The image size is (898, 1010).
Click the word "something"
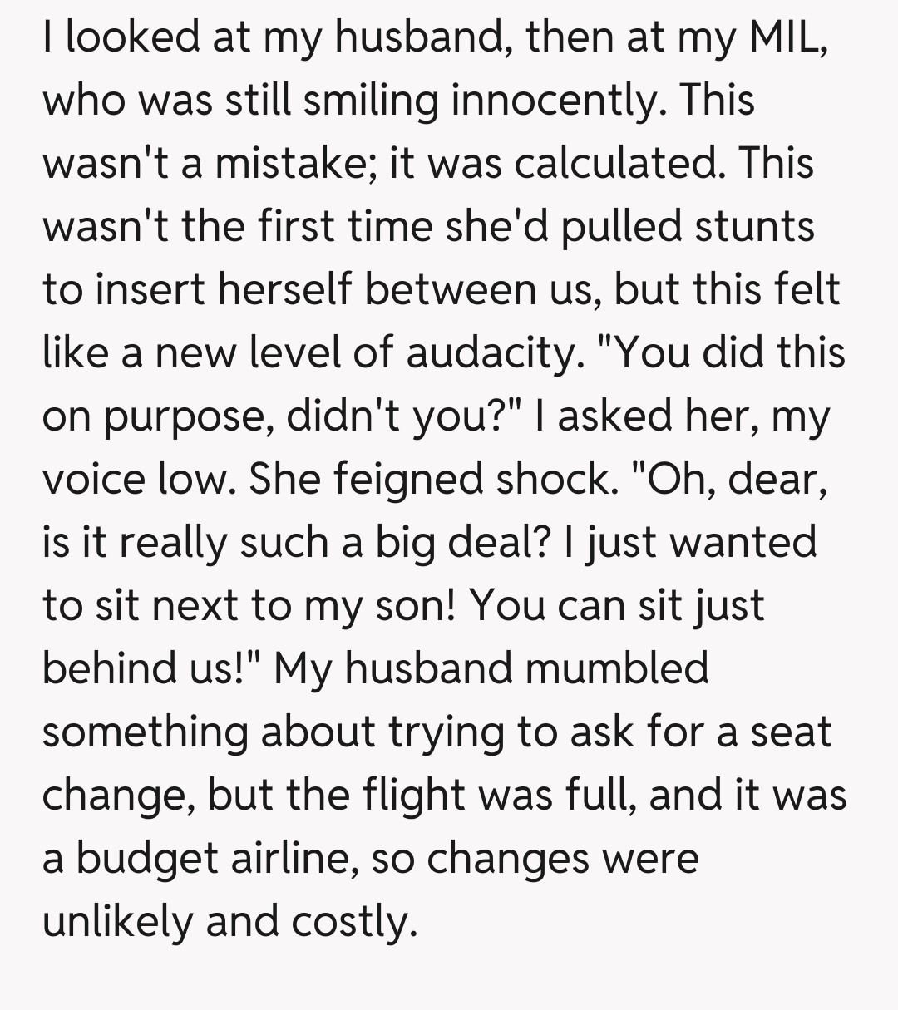click(x=146, y=732)
